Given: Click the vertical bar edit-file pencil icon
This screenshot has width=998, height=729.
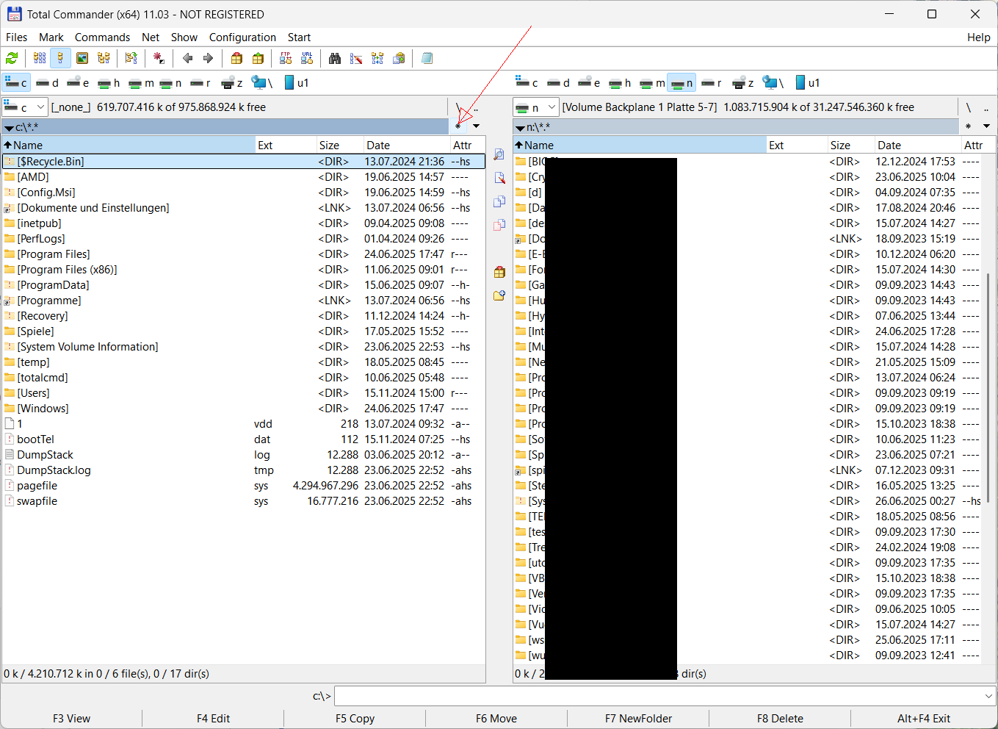Looking at the screenshot, I should click(x=499, y=178).
